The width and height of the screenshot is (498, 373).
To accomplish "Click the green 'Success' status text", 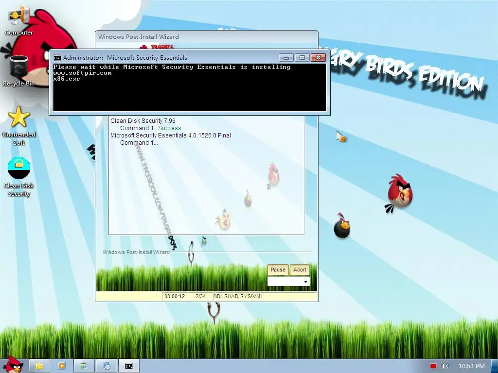I will tap(170, 128).
